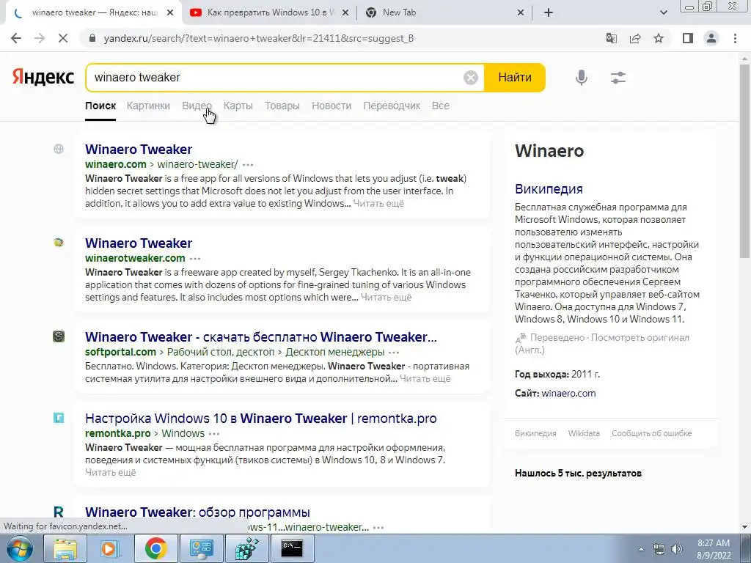Screen dimensions: 751x563
Task: Click Читать ещё under winaero.com snippet
Action: (378, 204)
